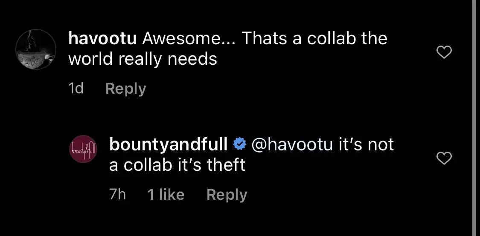Open havootu's profile picture

point(35,51)
